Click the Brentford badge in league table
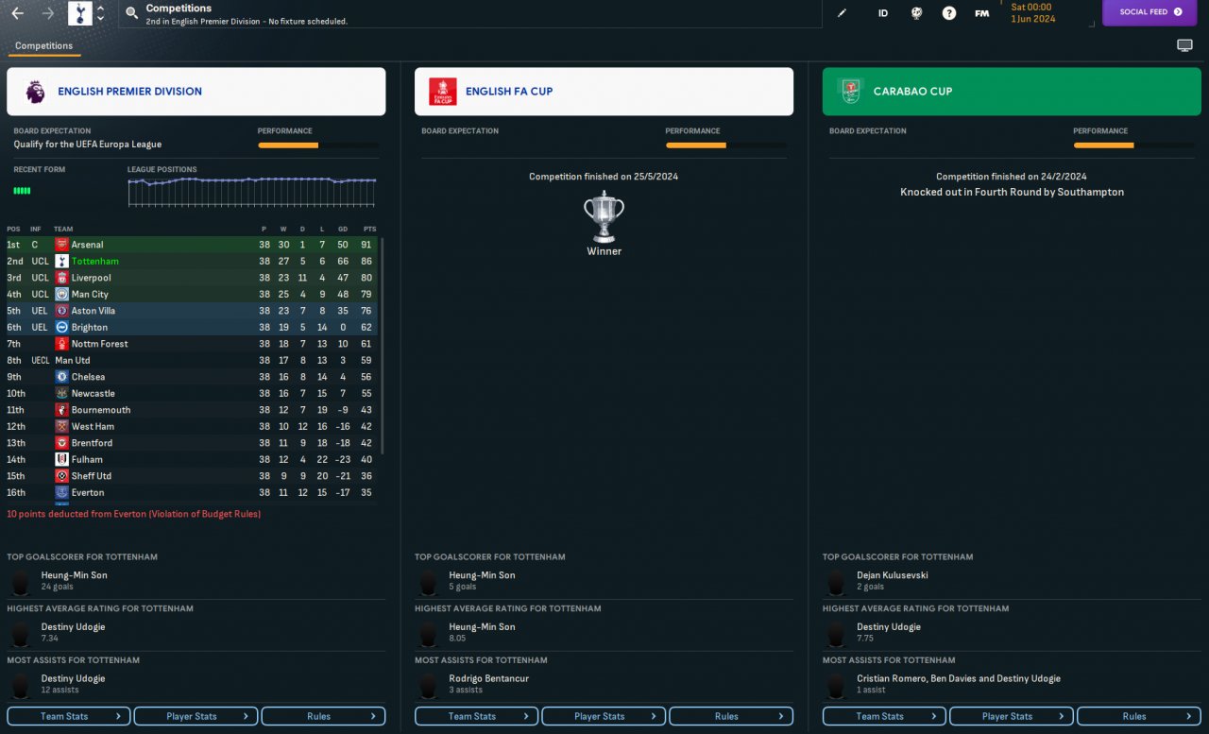Image resolution: width=1209 pixels, height=734 pixels. [61, 443]
